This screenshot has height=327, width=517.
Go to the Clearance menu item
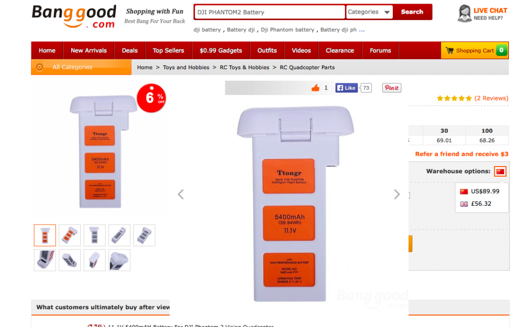point(340,50)
